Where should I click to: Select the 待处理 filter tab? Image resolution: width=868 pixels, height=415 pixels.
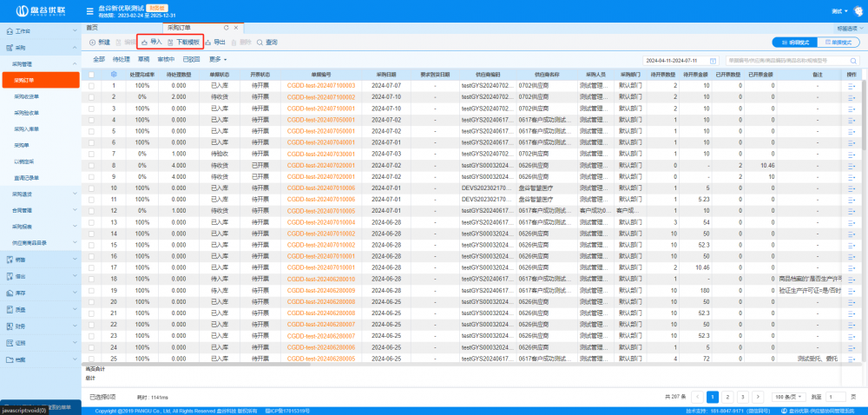(x=121, y=59)
